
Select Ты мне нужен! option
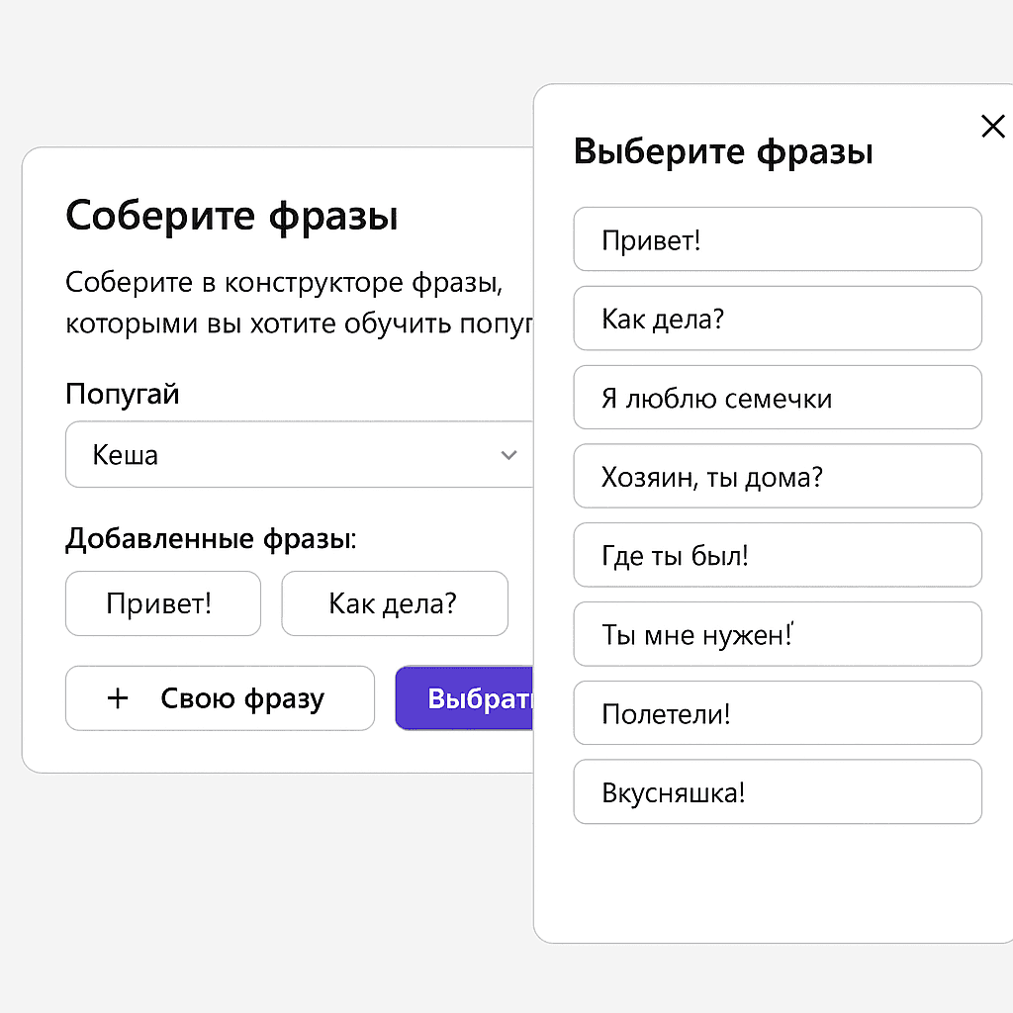tap(778, 634)
